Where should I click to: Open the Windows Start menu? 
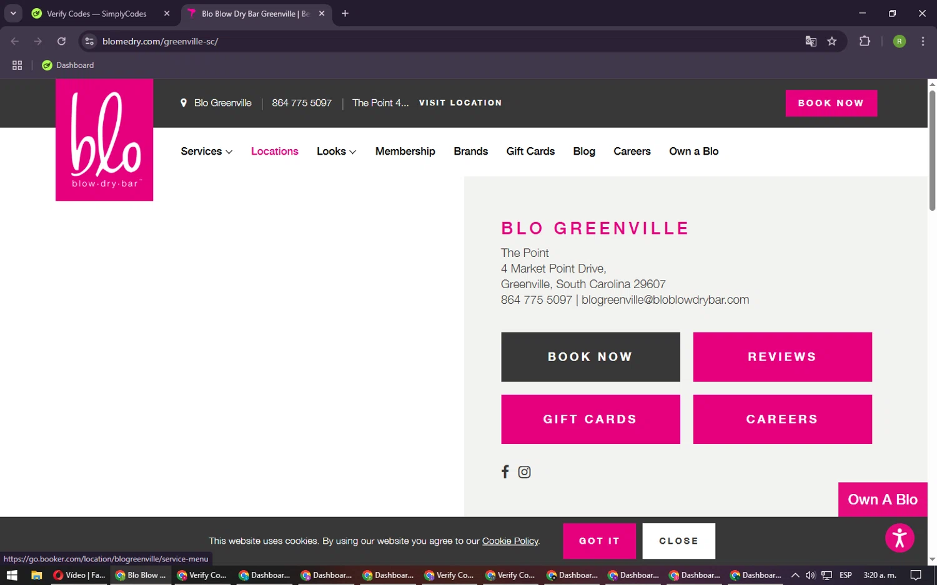tap(12, 575)
